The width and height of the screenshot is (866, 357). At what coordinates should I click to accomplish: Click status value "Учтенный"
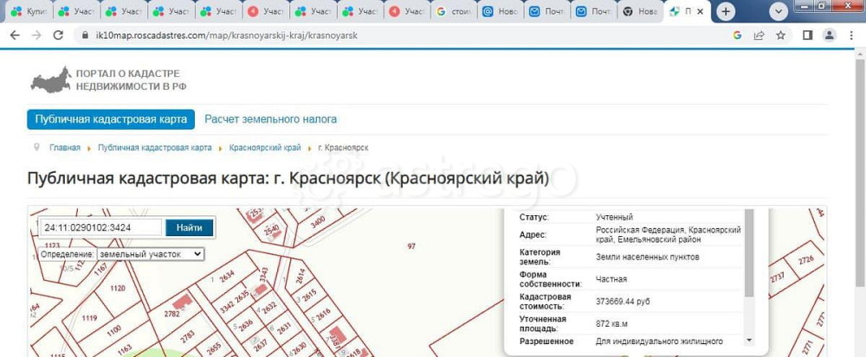614,217
